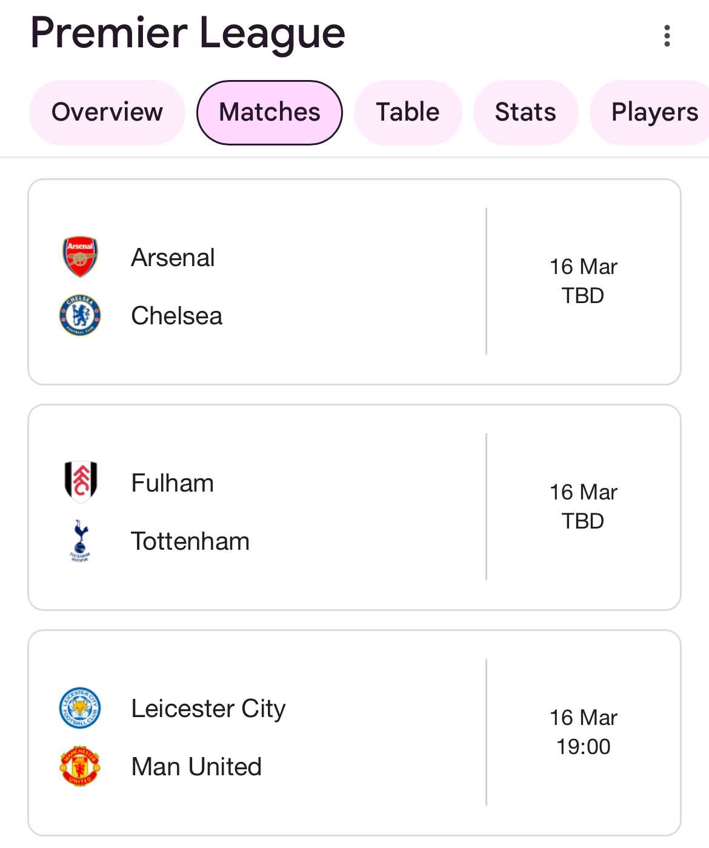
Task: Click the Man United club crest
Action: click(x=80, y=766)
